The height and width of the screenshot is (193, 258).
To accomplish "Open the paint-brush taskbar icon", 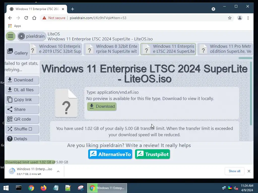I will coord(81,188).
